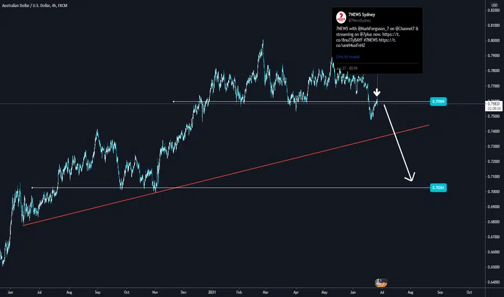
Task: Click the Nov label on time axis
Action: click(155, 292)
